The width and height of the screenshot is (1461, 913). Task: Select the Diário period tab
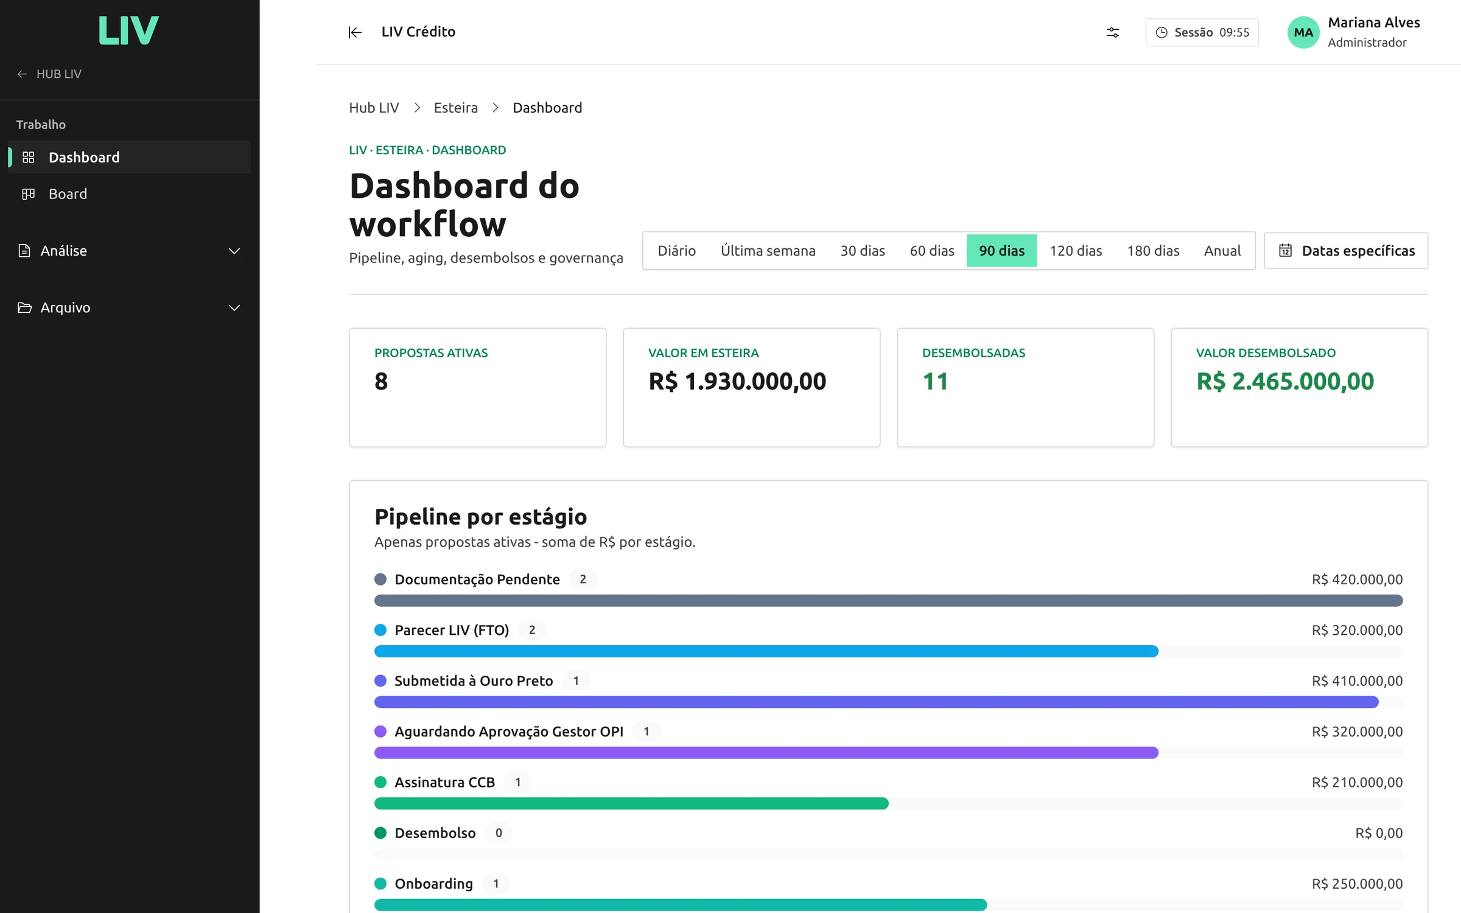[676, 251]
